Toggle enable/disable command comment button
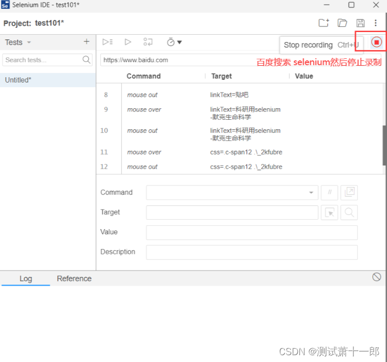Screen dimensions: 387x362 tap(329, 192)
